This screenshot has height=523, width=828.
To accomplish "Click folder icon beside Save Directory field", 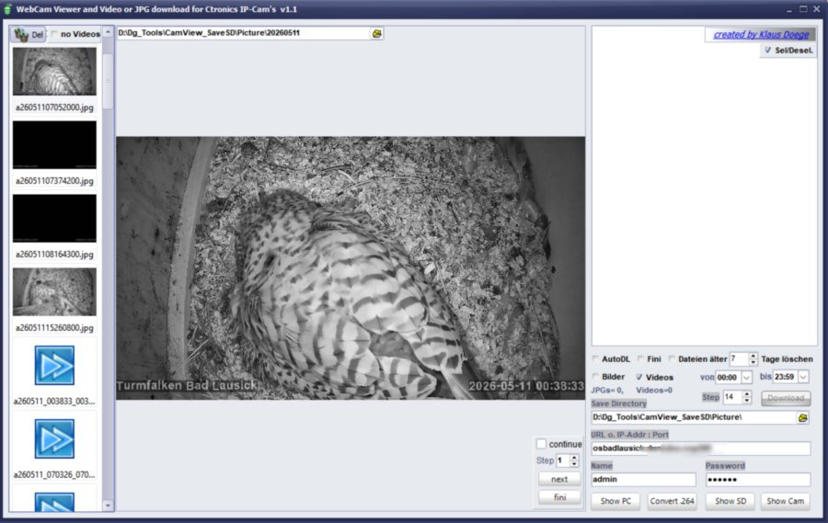I will [802, 417].
